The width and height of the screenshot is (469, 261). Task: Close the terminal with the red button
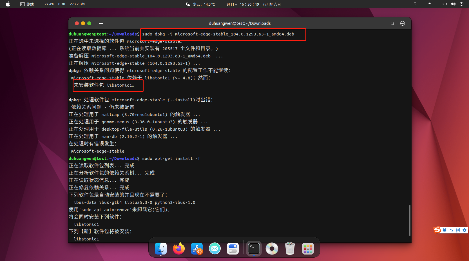(77, 23)
